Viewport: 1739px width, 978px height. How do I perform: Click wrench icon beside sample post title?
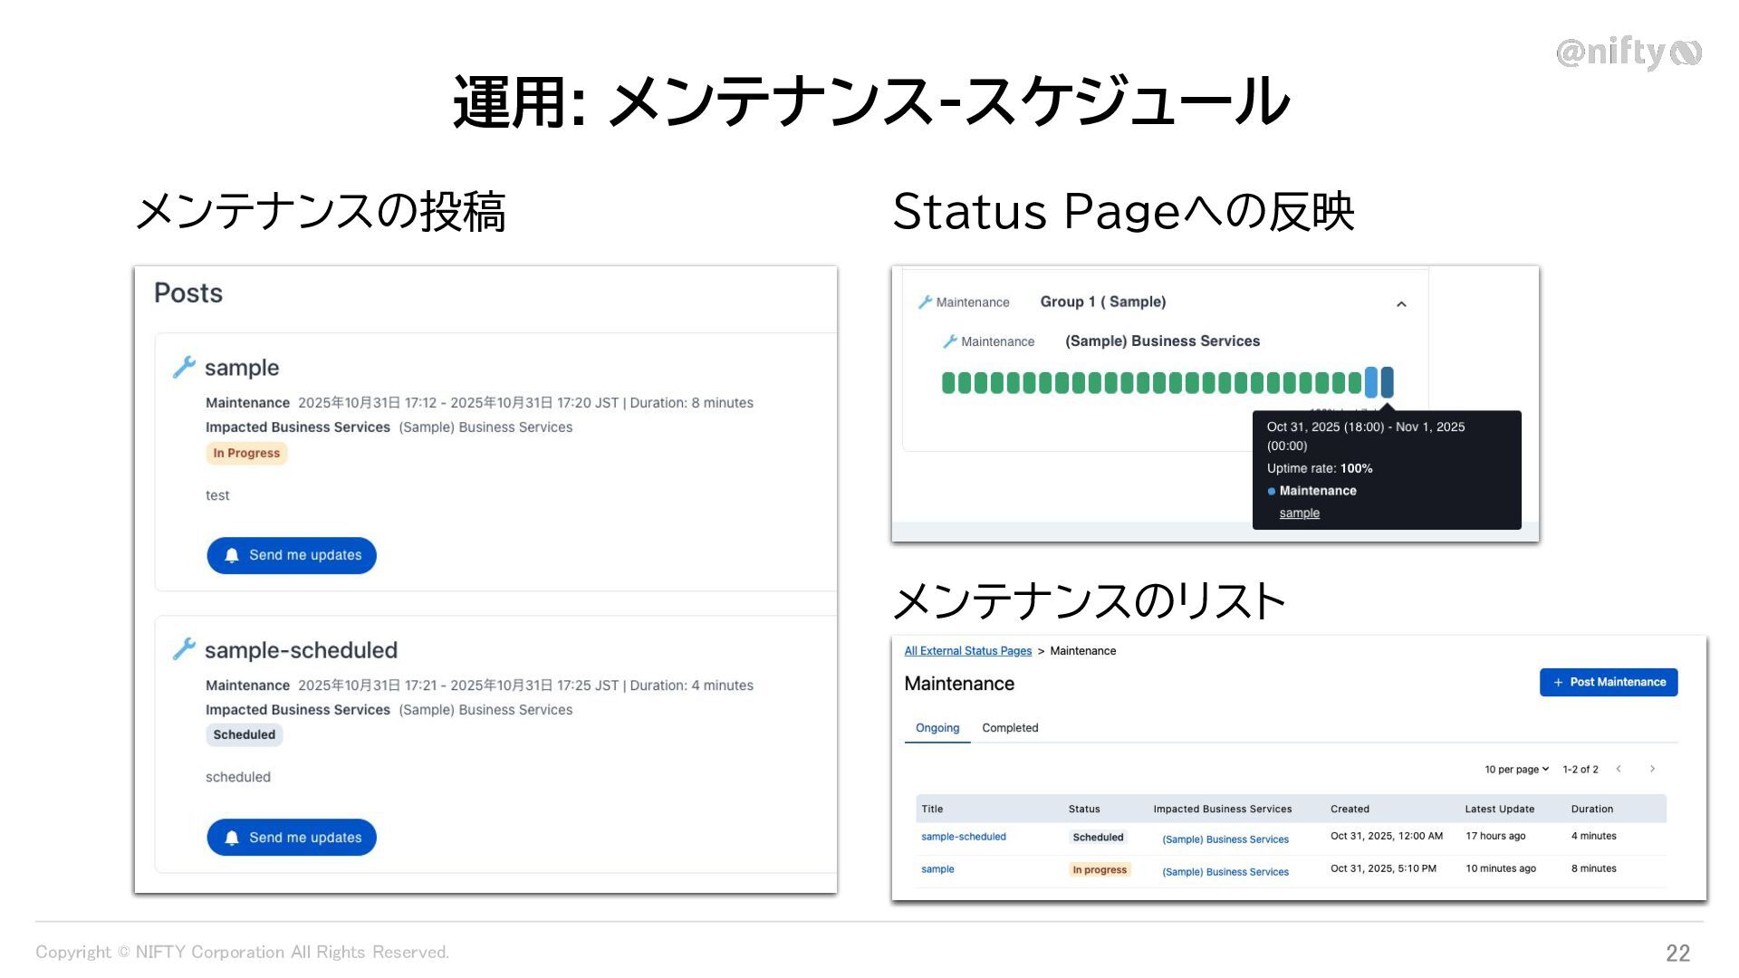[x=184, y=367]
